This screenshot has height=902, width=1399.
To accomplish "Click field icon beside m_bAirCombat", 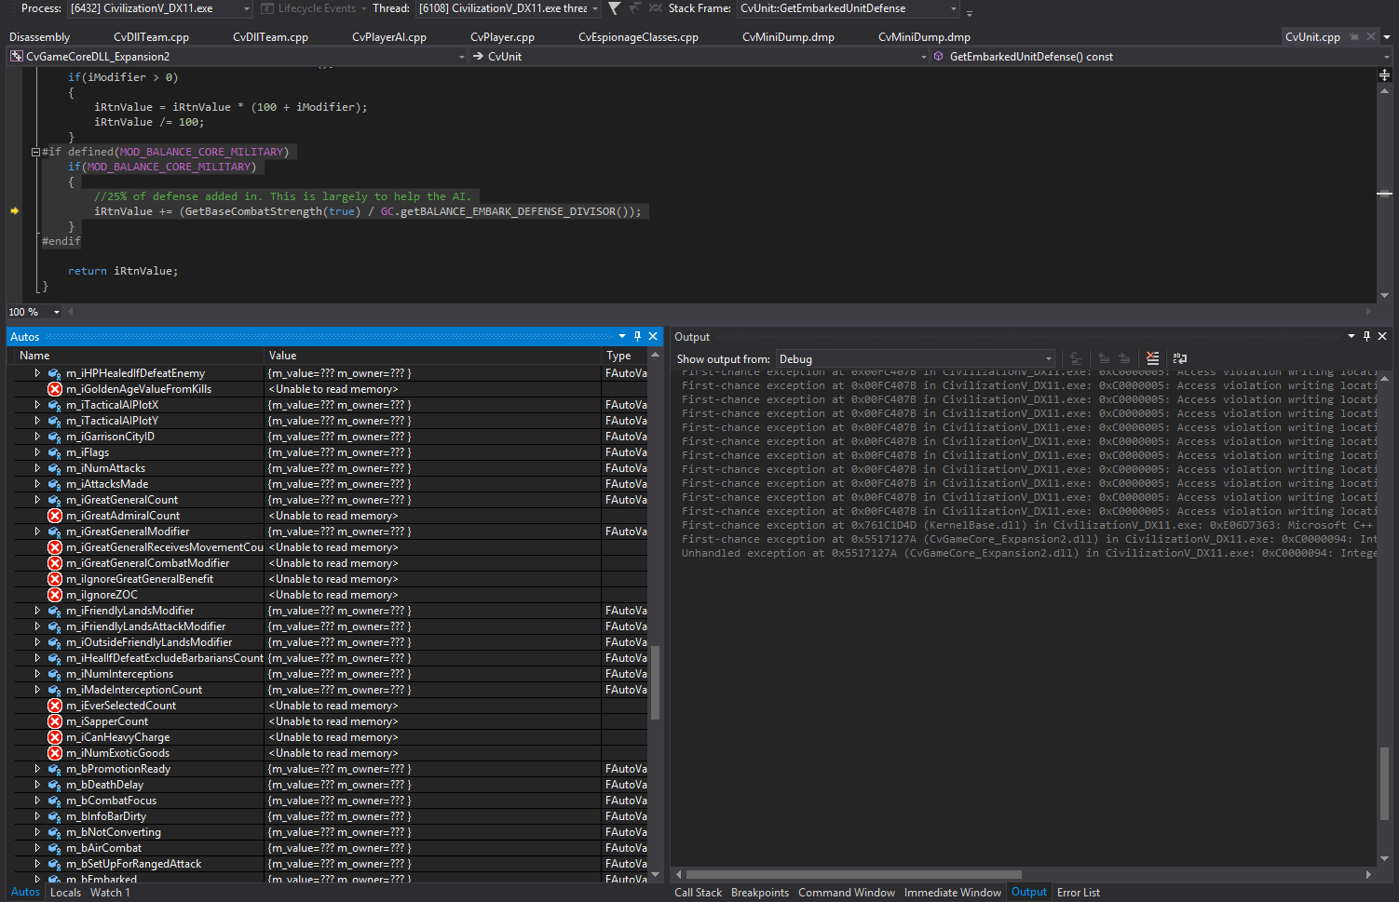I will (x=55, y=848).
